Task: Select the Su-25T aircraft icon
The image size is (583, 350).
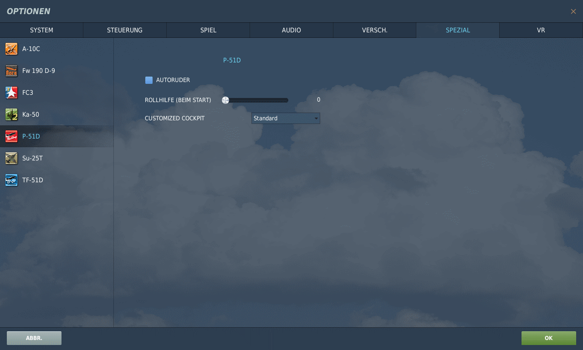Action: click(x=11, y=158)
